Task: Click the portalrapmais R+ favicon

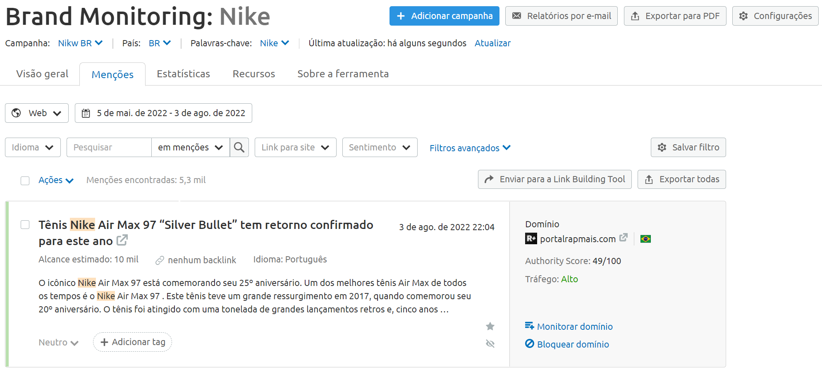Action: click(531, 239)
